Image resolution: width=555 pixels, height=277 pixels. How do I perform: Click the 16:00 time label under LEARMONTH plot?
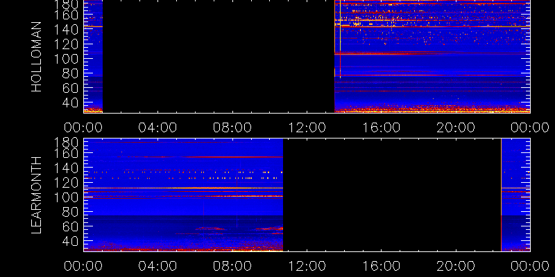click(381, 266)
